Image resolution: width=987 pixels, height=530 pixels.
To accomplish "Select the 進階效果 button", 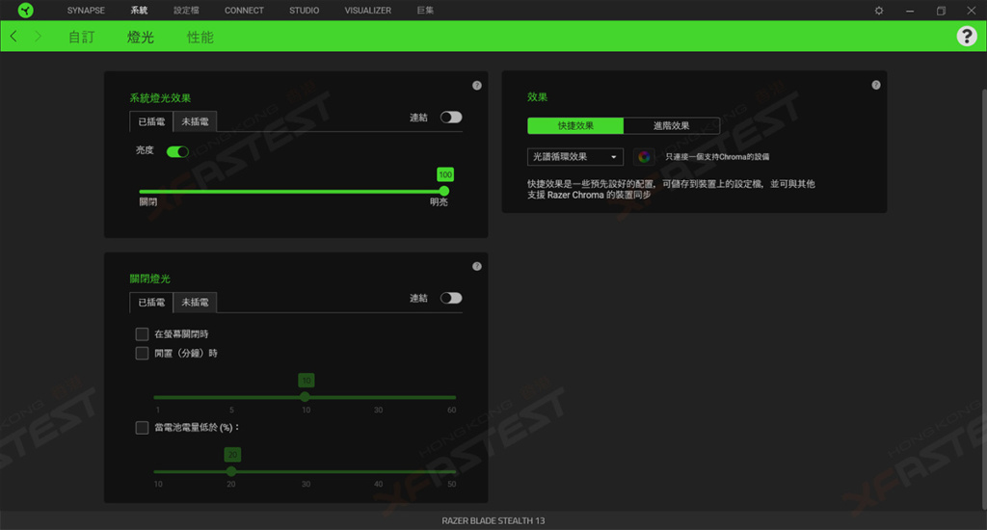I will pyautogui.click(x=672, y=126).
